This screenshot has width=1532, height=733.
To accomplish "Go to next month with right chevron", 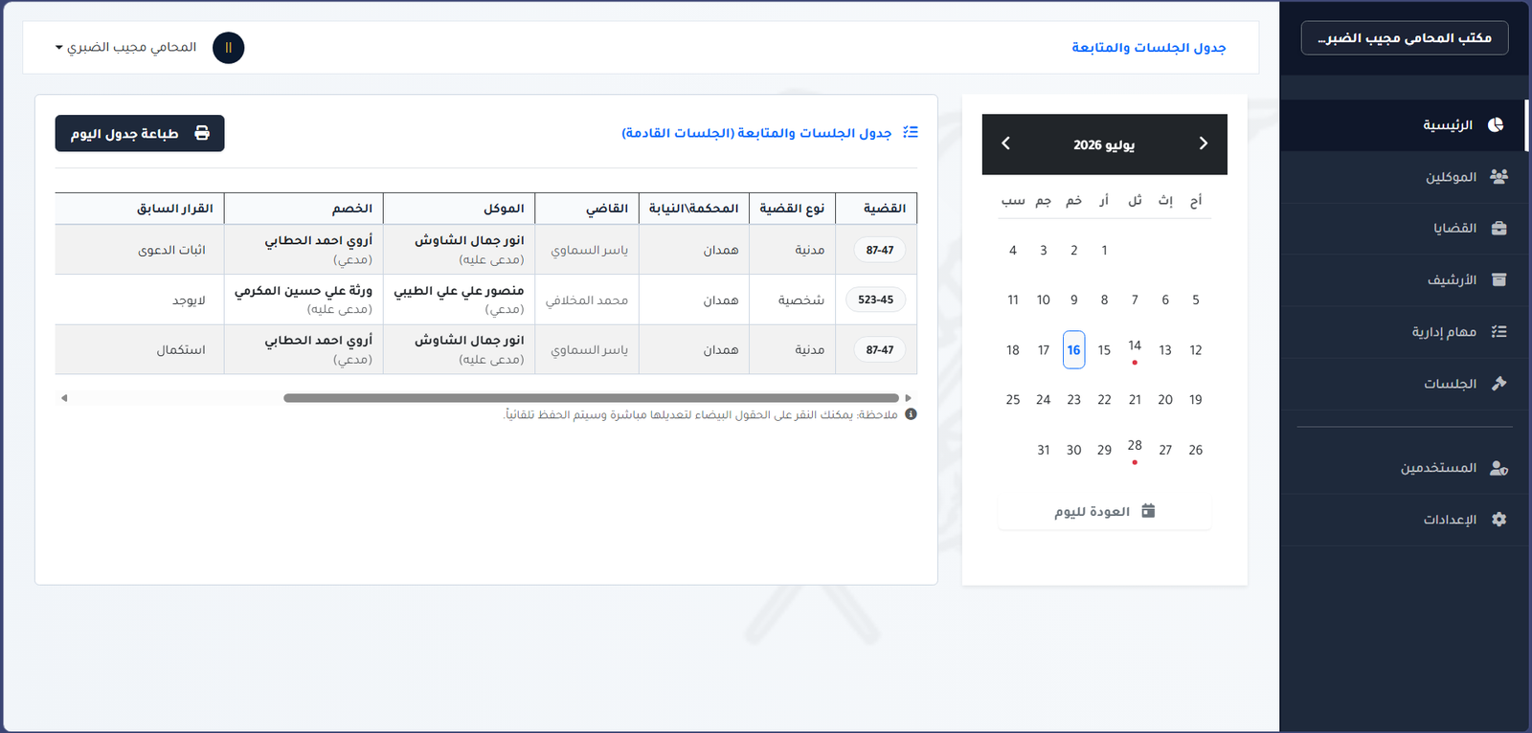I will click(1204, 144).
